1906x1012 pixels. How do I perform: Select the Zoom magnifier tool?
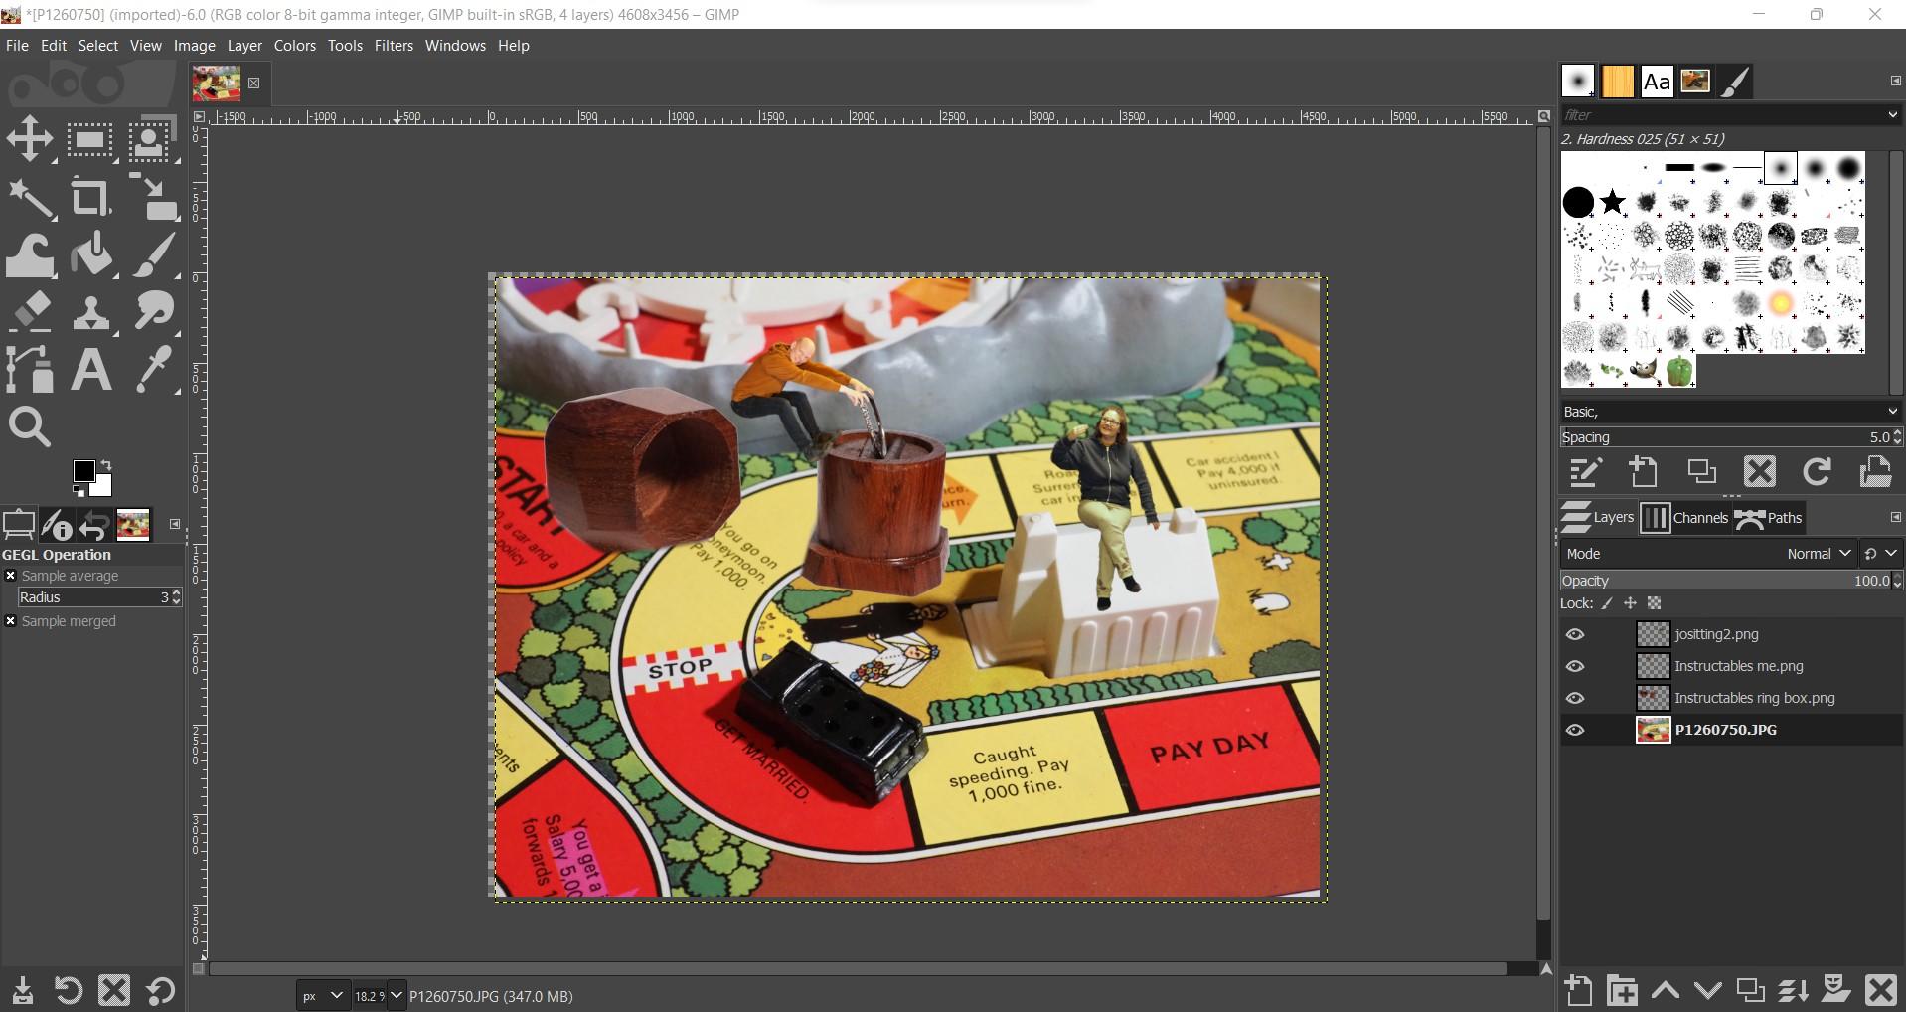(30, 427)
